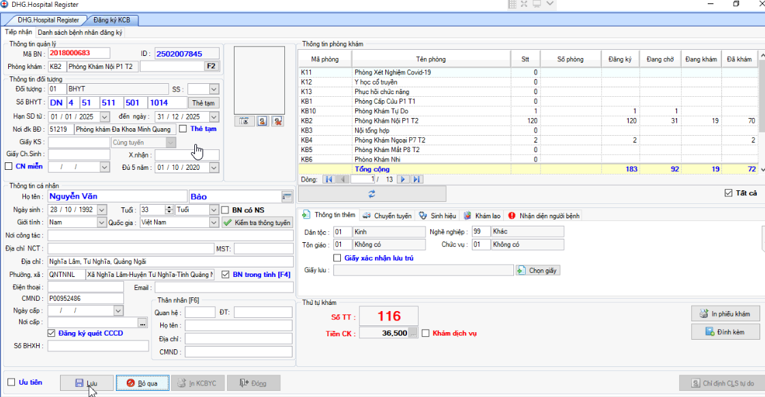Open the title bar chevron dropdown
Image resolution: width=765 pixels, height=397 pixels.
[x=550, y=3]
